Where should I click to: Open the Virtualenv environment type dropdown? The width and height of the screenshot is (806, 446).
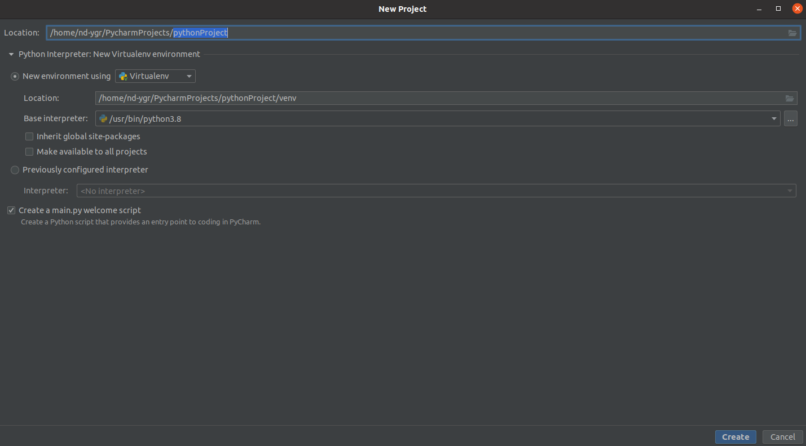[x=156, y=76]
